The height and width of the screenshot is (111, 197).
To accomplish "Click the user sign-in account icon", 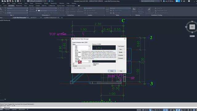I will (x=164, y=1).
